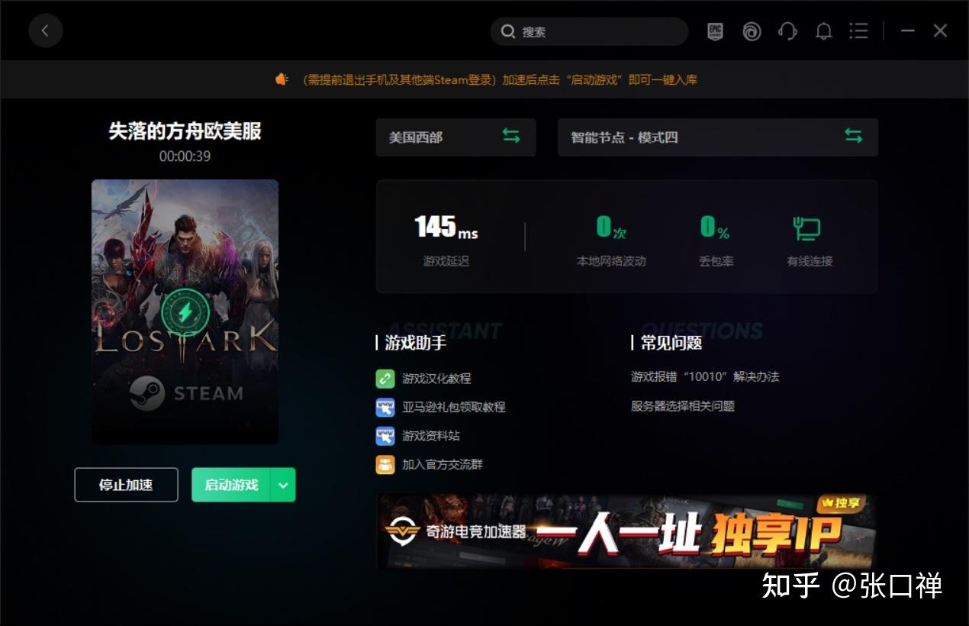Launch the game with 启动游戏

coord(231,485)
